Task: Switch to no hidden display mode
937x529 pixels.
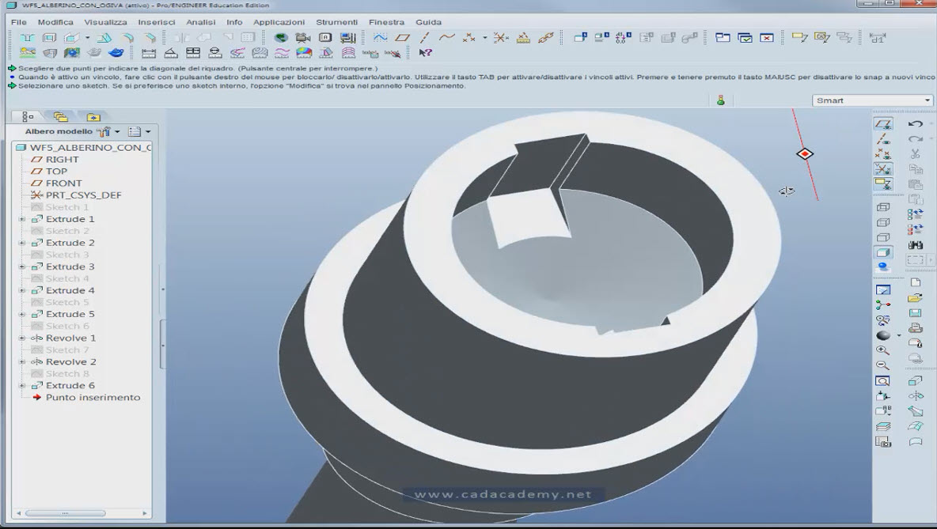Action: click(882, 237)
